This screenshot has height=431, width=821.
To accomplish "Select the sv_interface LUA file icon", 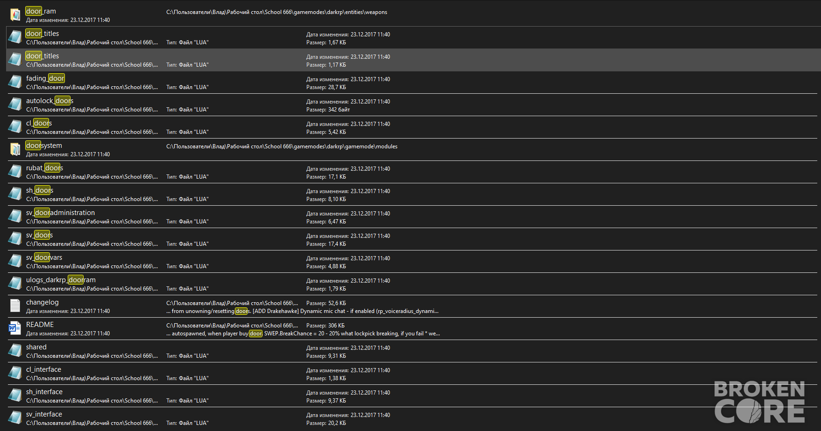I will tap(15, 418).
